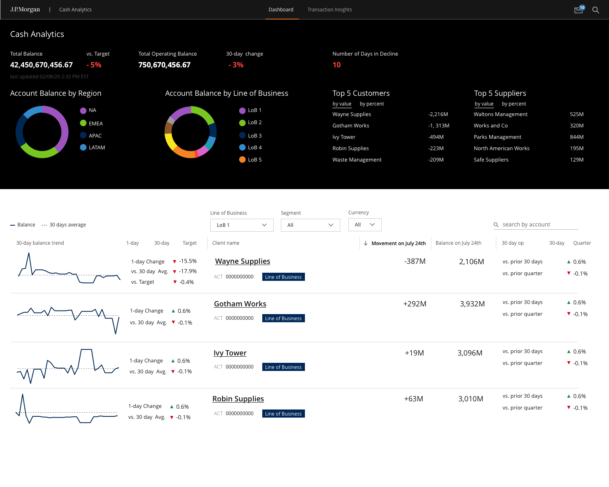This screenshot has height=487, width=609.
Task: Select the 1-day trend view tab
Action: [x=132, y=243]
